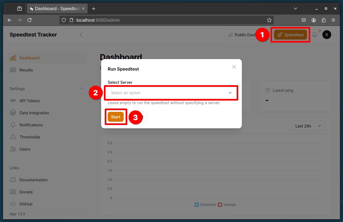
Task: Reload the page with the refresh icon
Action: [x=29, y=20]
